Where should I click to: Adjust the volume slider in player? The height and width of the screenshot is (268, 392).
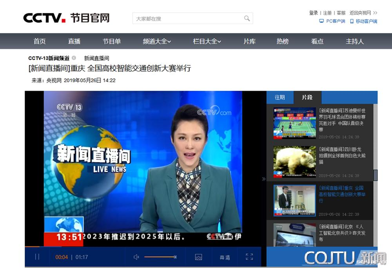(x=160, y=257)
